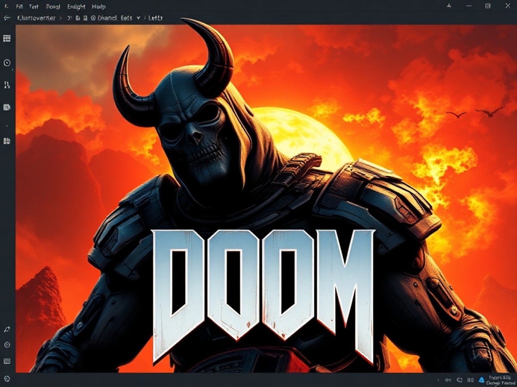517x387 pixels.
Task: Click the back arrow in the breadcrumb bar
Action: pos(6,18)
